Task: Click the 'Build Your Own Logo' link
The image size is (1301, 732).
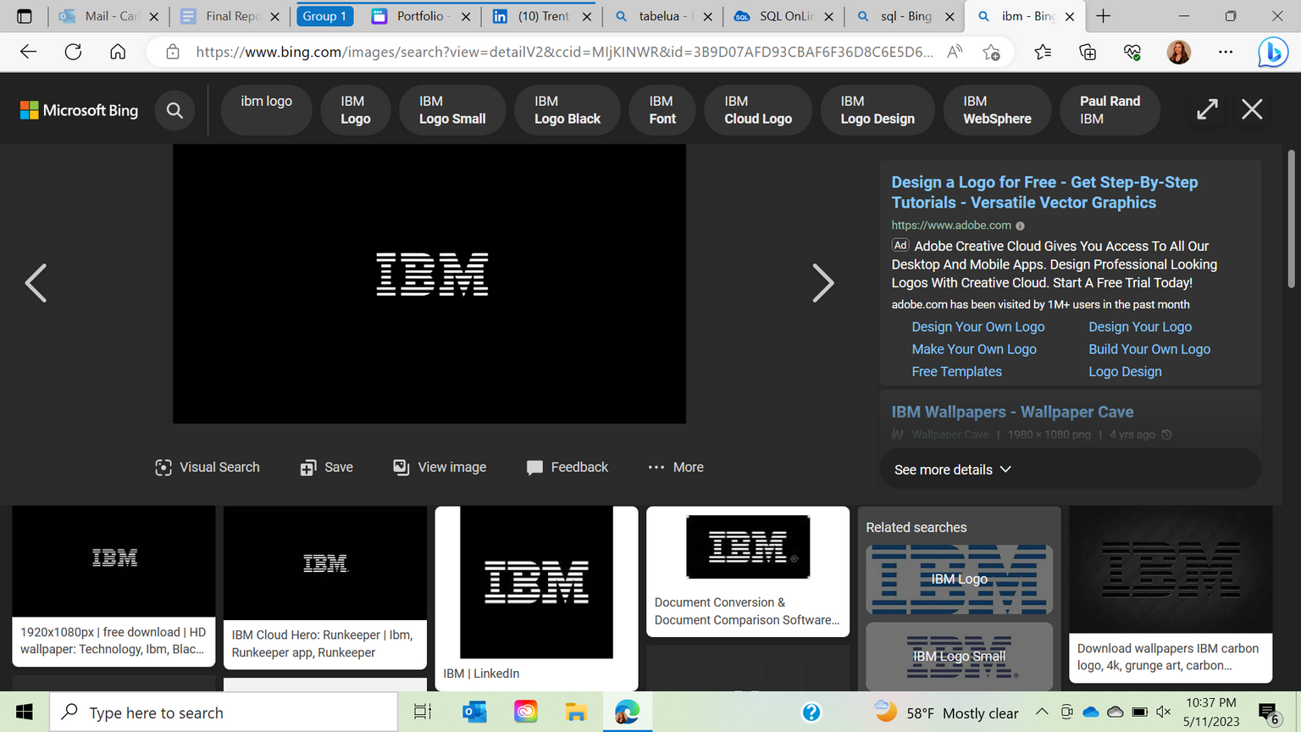Action: pos(1149,349)
